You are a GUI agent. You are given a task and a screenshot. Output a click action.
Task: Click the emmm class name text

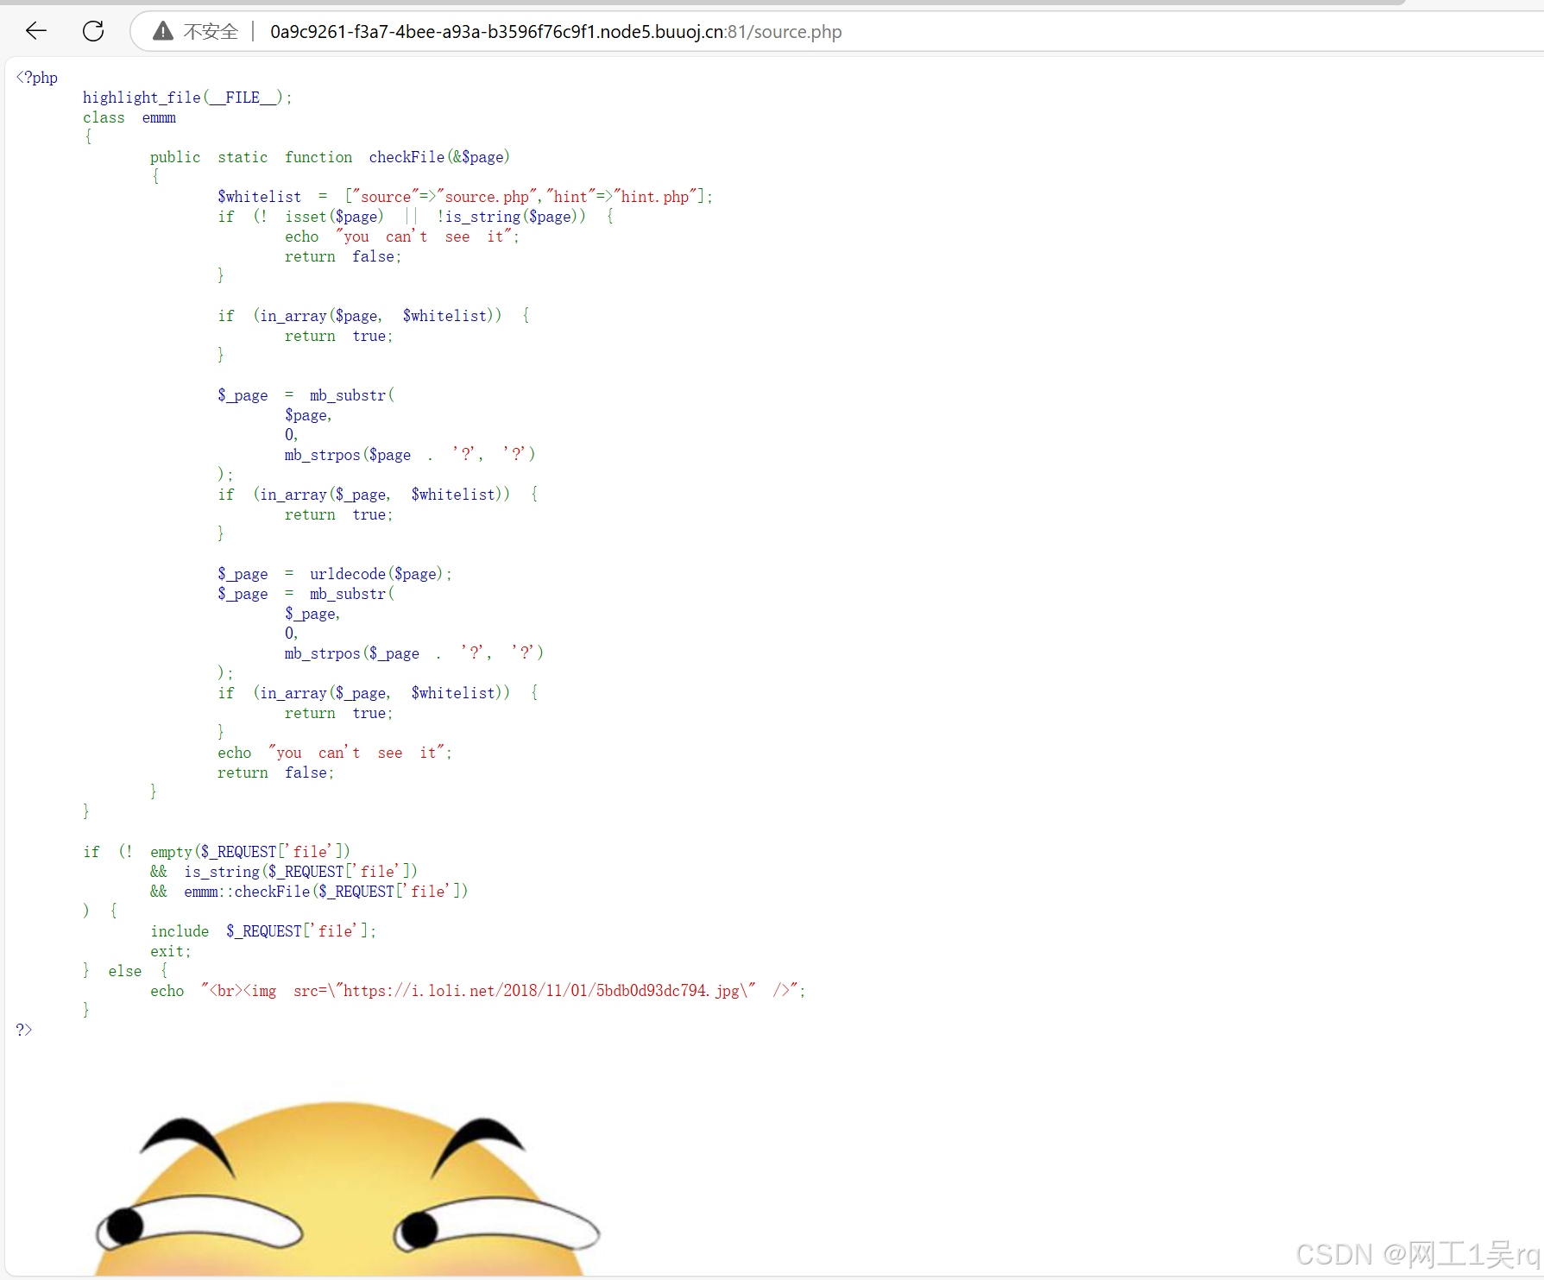coord(159,117)
